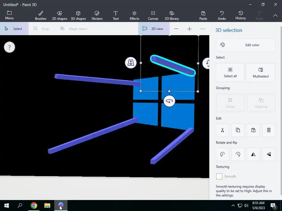Open taskbar search
282x211 pixels.
(x=20, y=206)
